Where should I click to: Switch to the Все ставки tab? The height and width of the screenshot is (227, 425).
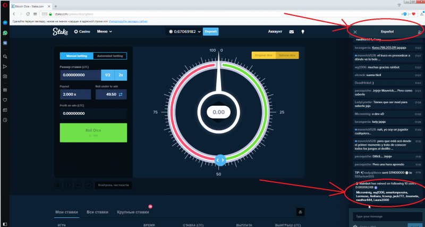(x=97, y=212)
